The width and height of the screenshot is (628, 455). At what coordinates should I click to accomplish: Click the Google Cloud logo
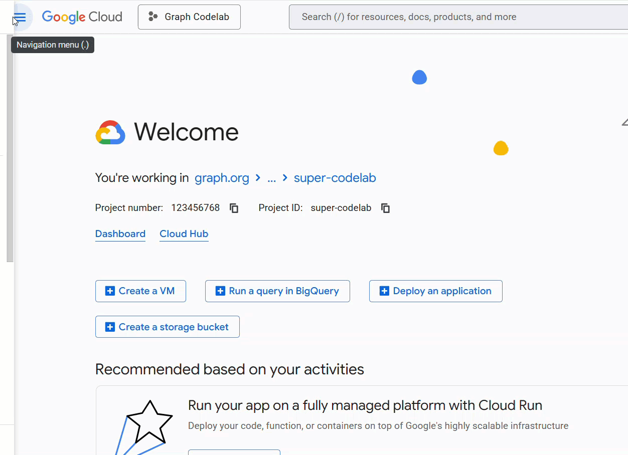tap(82, 17)
